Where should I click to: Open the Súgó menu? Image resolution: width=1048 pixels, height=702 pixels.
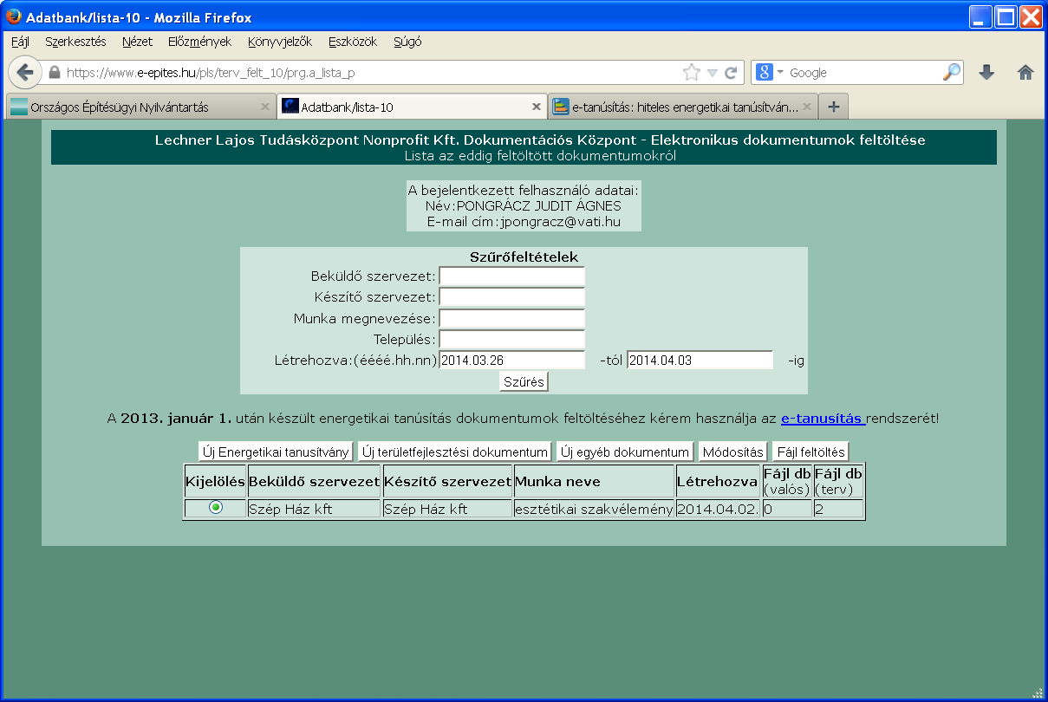pos(407,42)
